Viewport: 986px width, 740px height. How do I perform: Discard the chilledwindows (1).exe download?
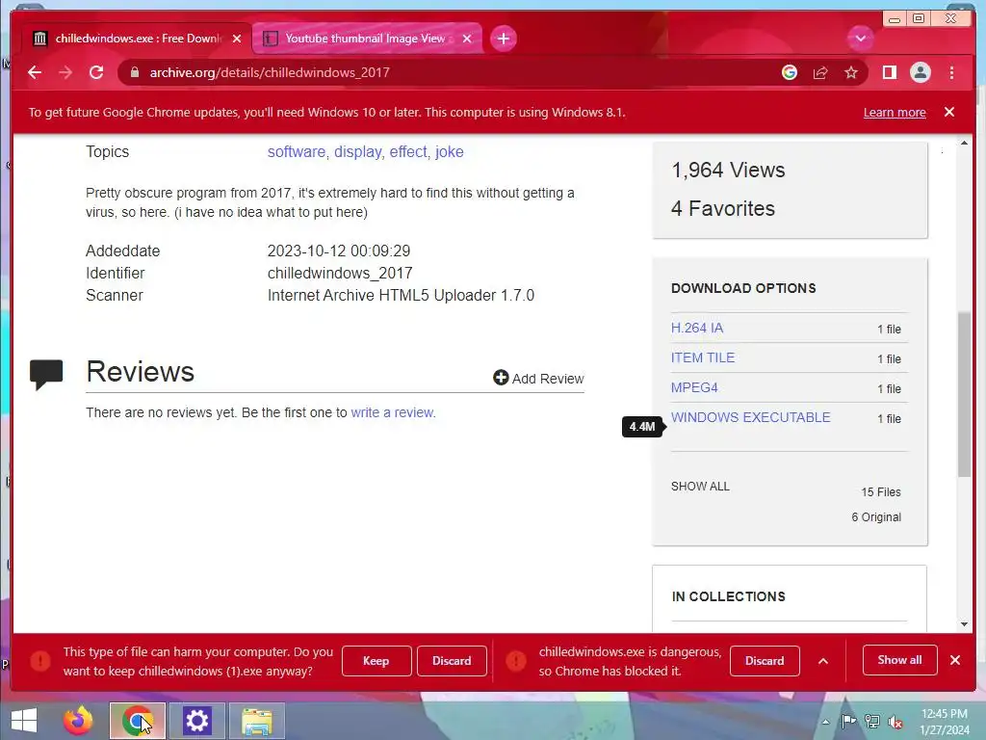coord(452,661)
